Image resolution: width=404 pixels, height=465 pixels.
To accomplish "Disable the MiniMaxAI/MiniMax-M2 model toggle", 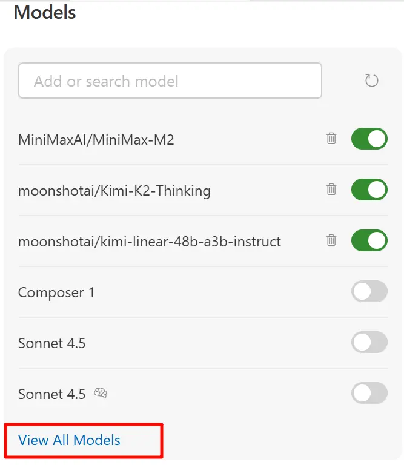I will coord(369,139).
